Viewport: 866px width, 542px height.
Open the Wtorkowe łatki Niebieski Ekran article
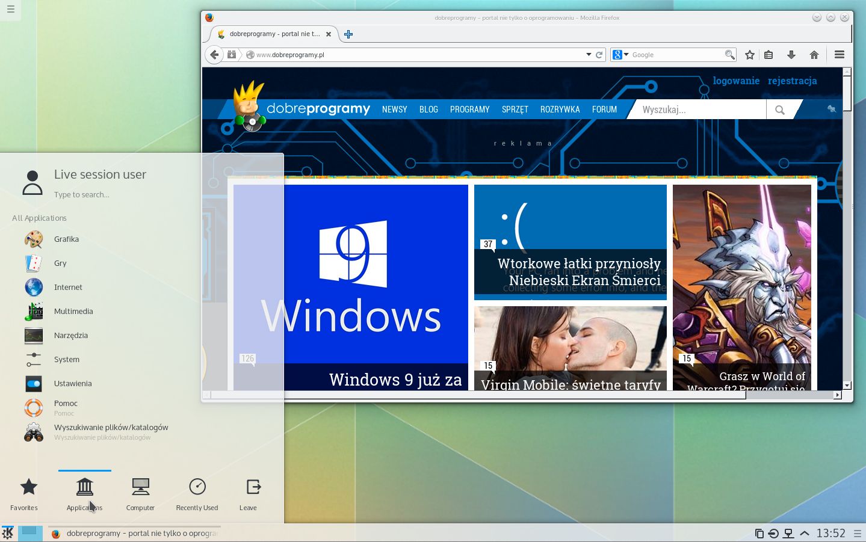[x=571, y=242]
